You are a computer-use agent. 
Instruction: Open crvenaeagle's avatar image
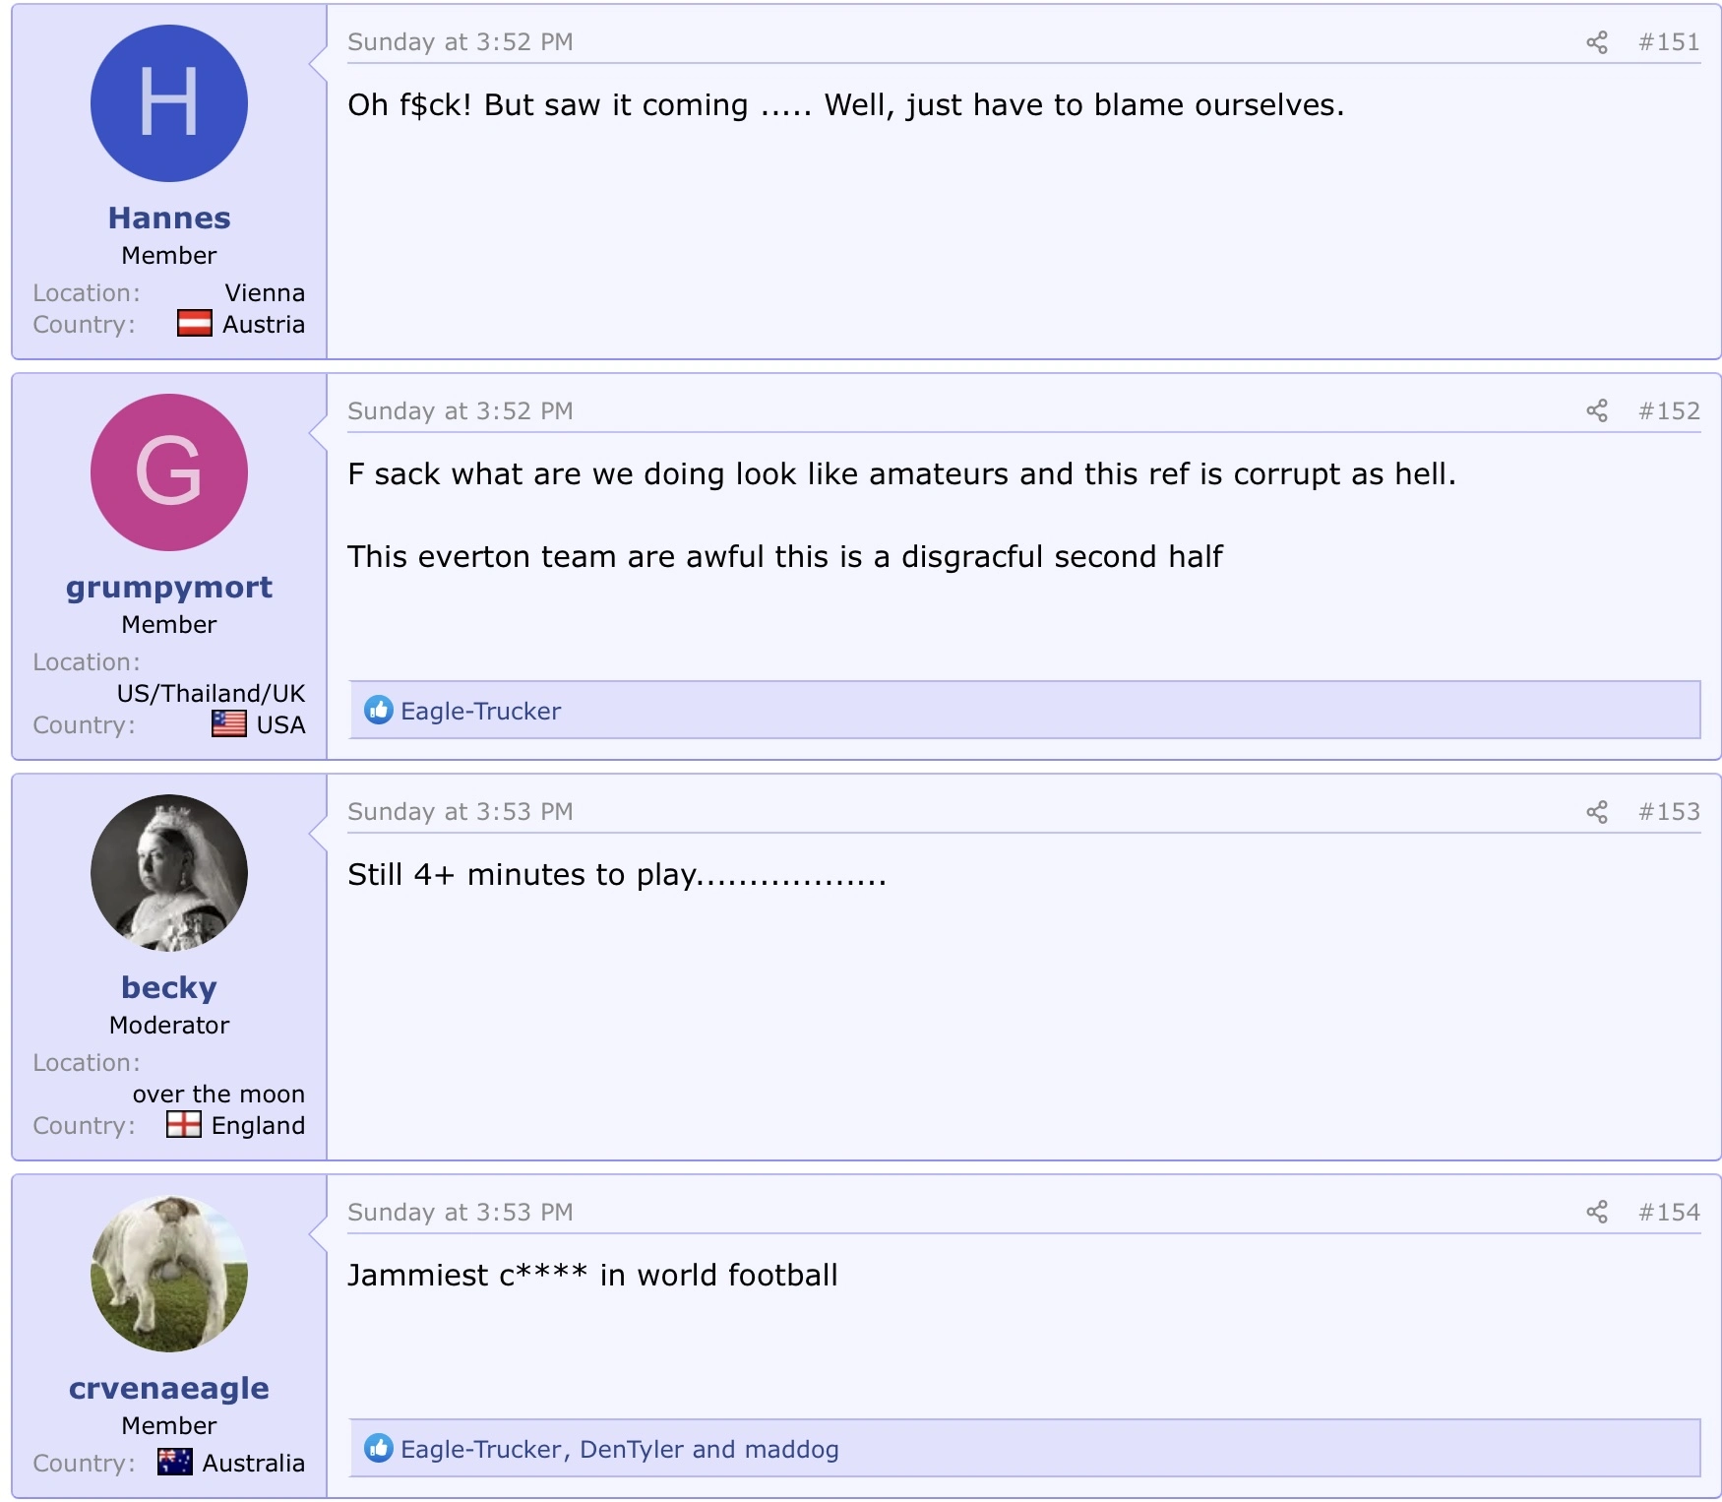[x=169, y=1275]
